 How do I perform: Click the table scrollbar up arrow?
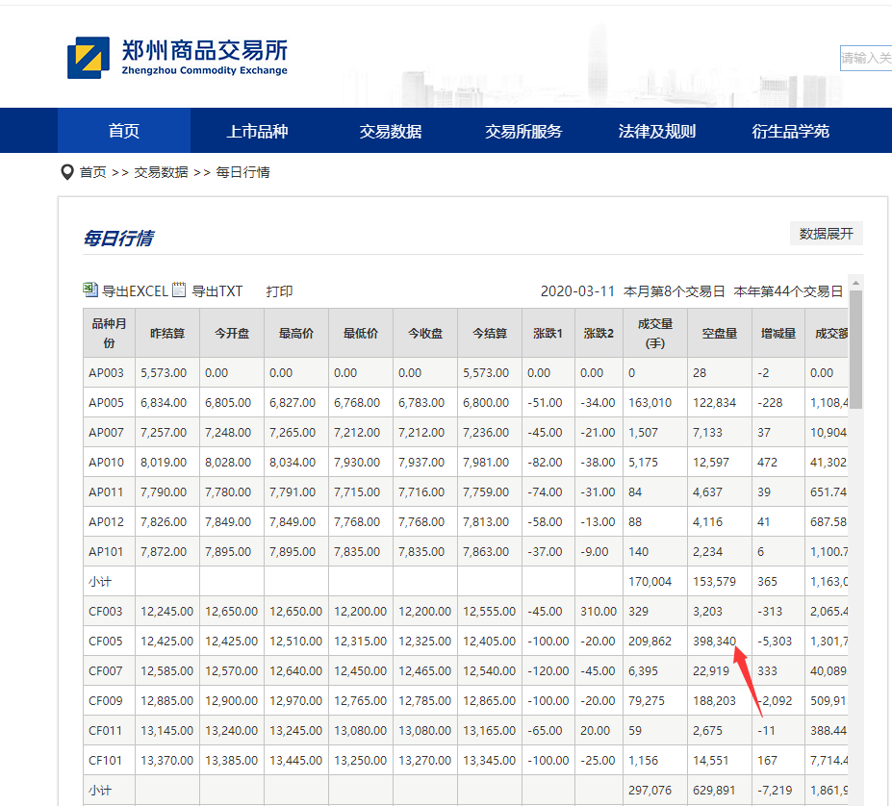click(855, 282)
